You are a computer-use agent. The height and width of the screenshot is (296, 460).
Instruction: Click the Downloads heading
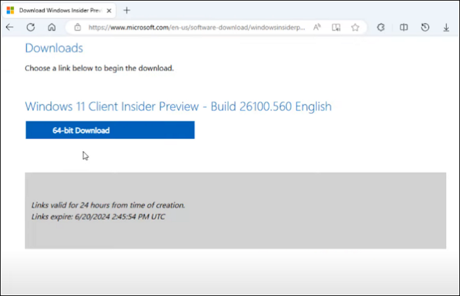54,48
